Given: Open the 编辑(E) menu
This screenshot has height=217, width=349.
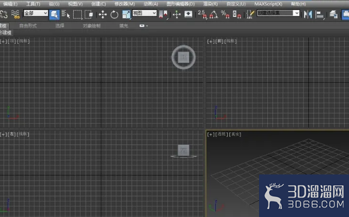Looking at the screenshot, I should (x=10, y=4).
